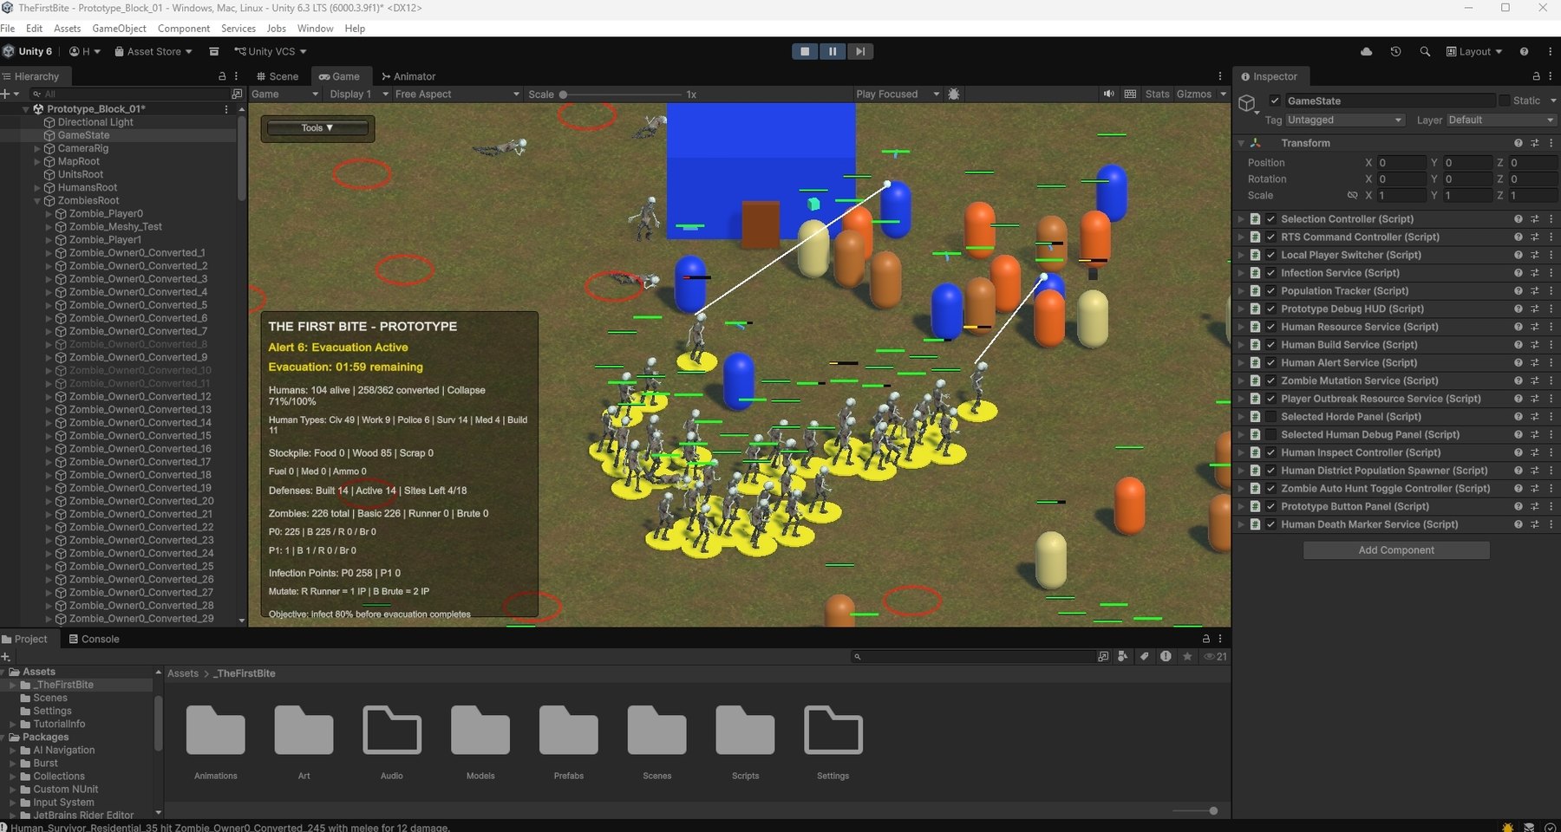Screen dimensions: 1561x832
Task: Click the Add Component button
Action: [1396, 550]
